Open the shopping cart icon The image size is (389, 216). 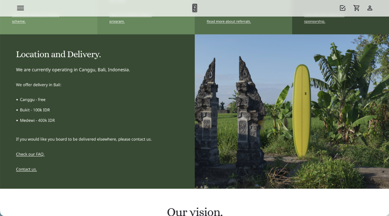[x=357, y=8]
